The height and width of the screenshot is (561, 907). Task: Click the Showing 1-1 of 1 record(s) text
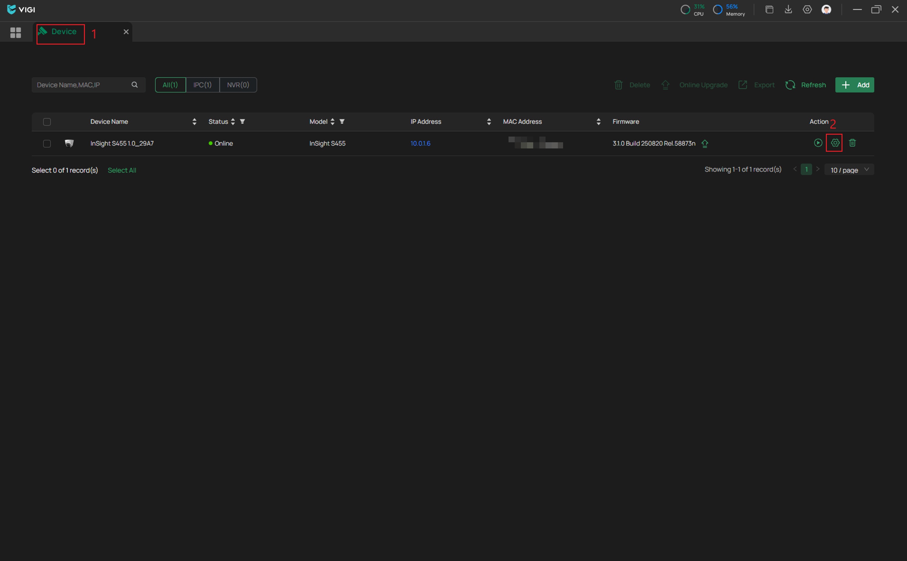743,169
